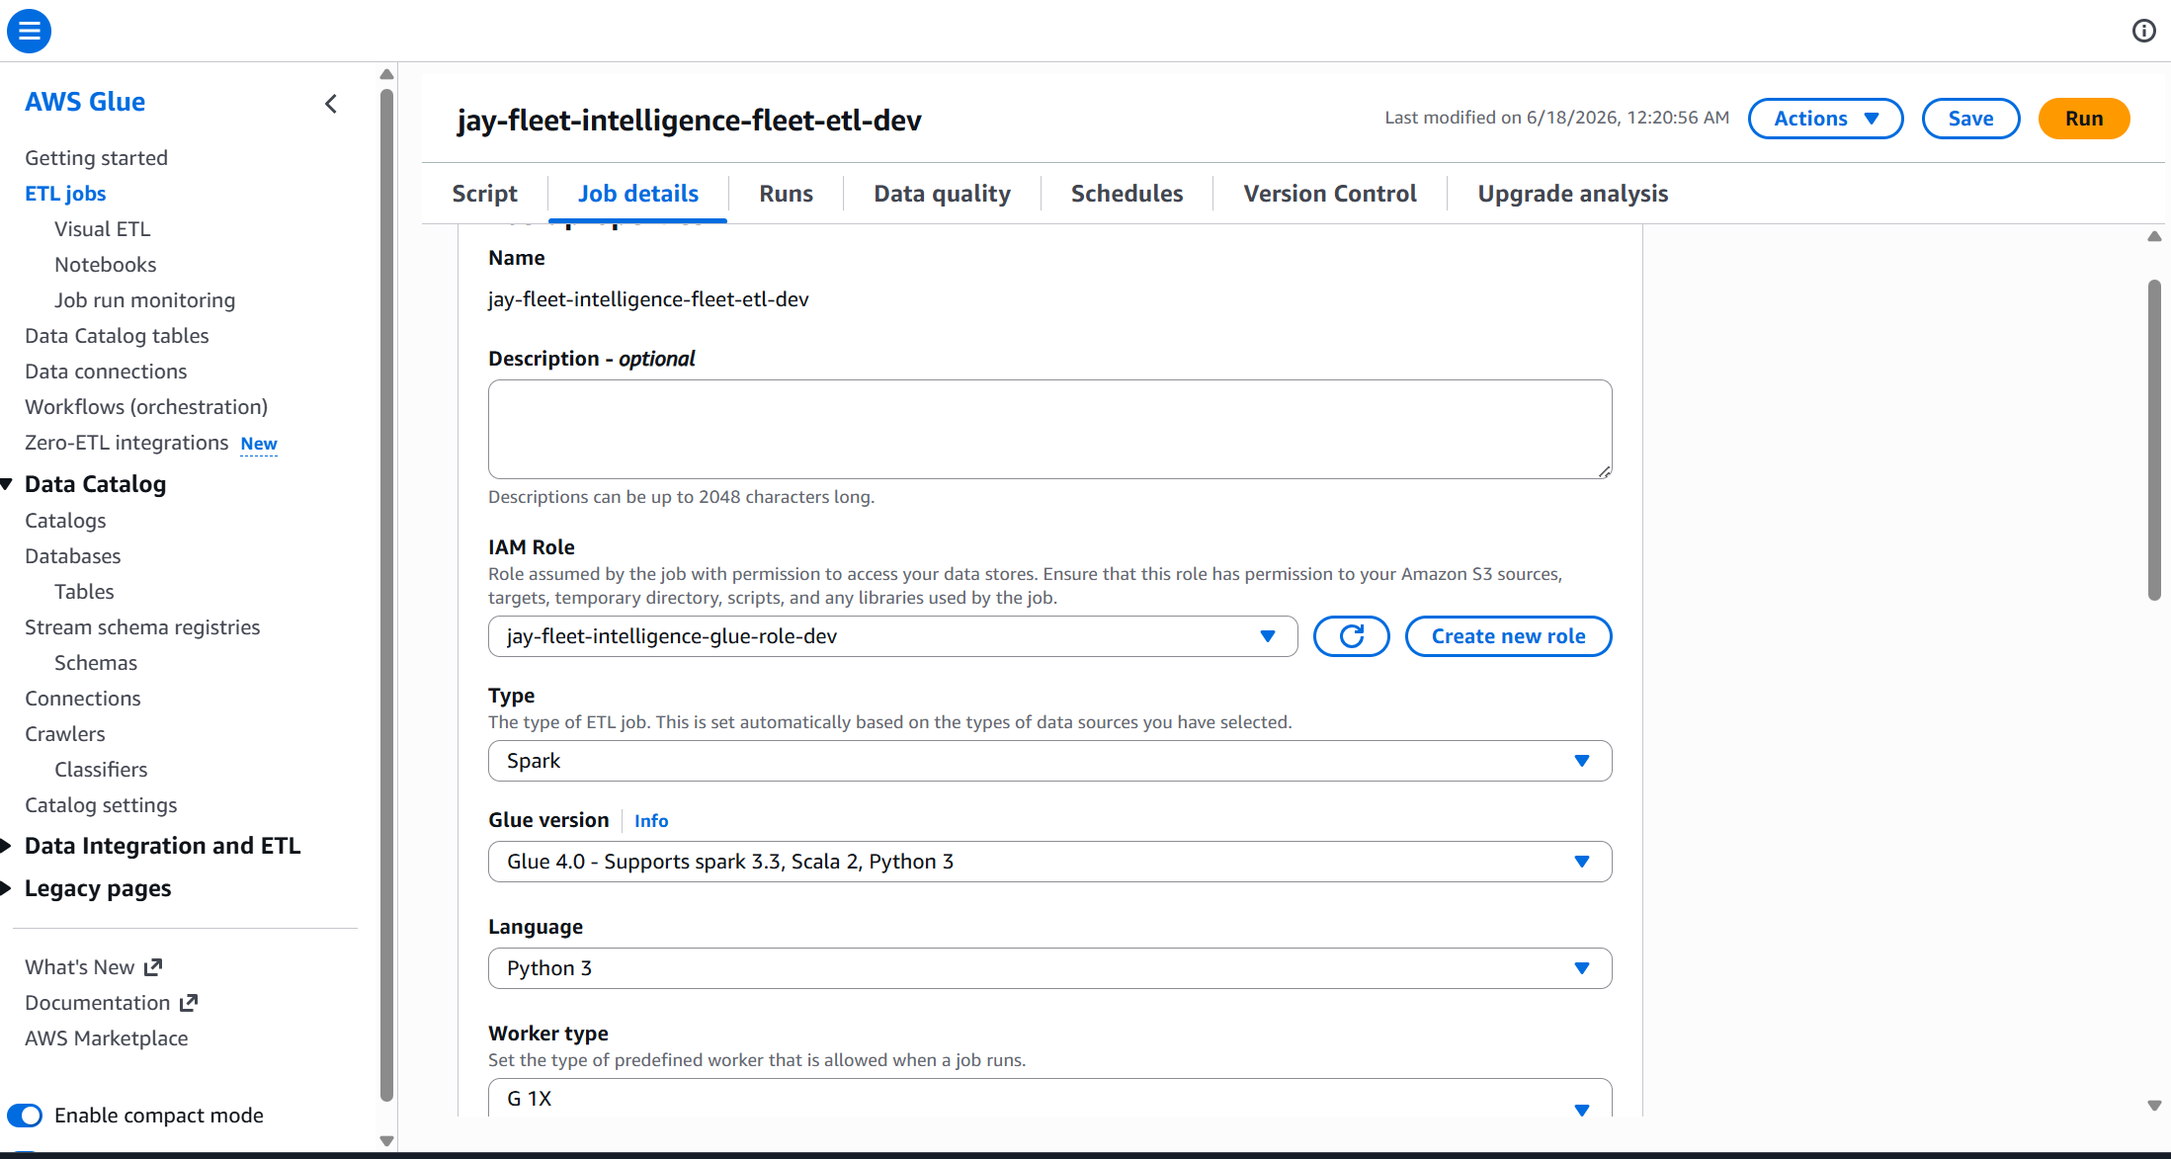Refresh the IAM role list
2171x1159 pixels.
pyautogui.click(x=1351, y=636)
